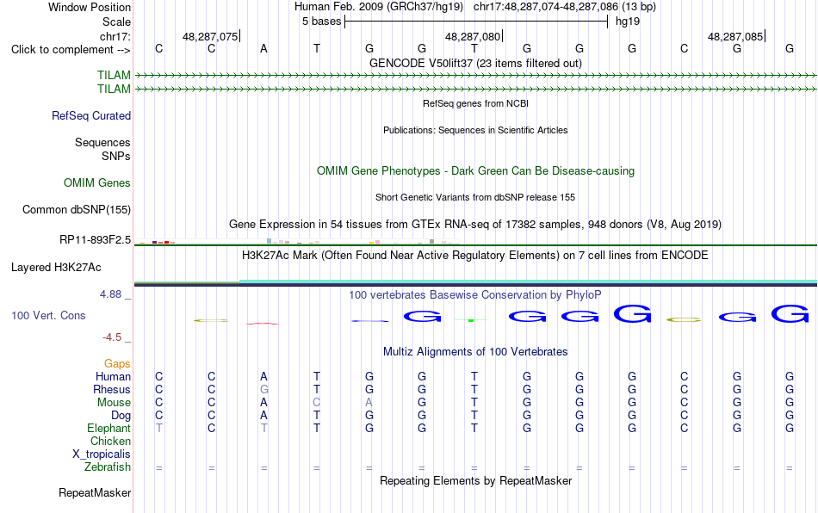Open the RP11-893F2.5 GTEx expression label
Viewport: 818px width, 513px height.
[95, 240]
